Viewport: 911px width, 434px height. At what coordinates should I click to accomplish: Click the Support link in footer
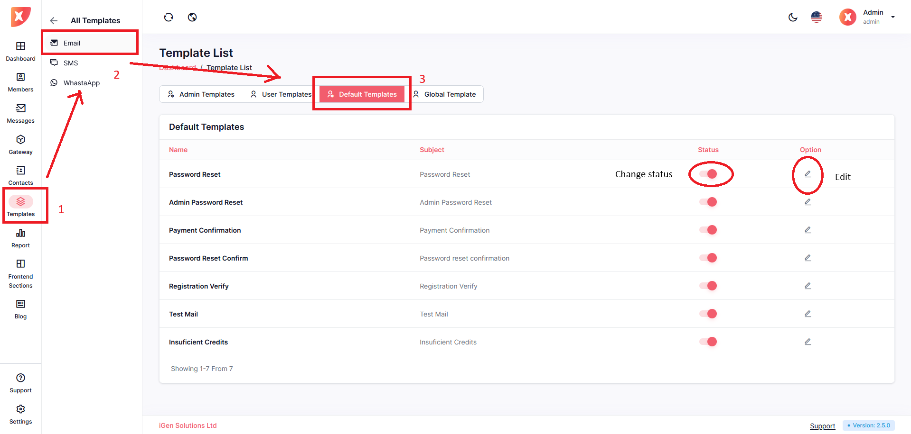point(822,426)
